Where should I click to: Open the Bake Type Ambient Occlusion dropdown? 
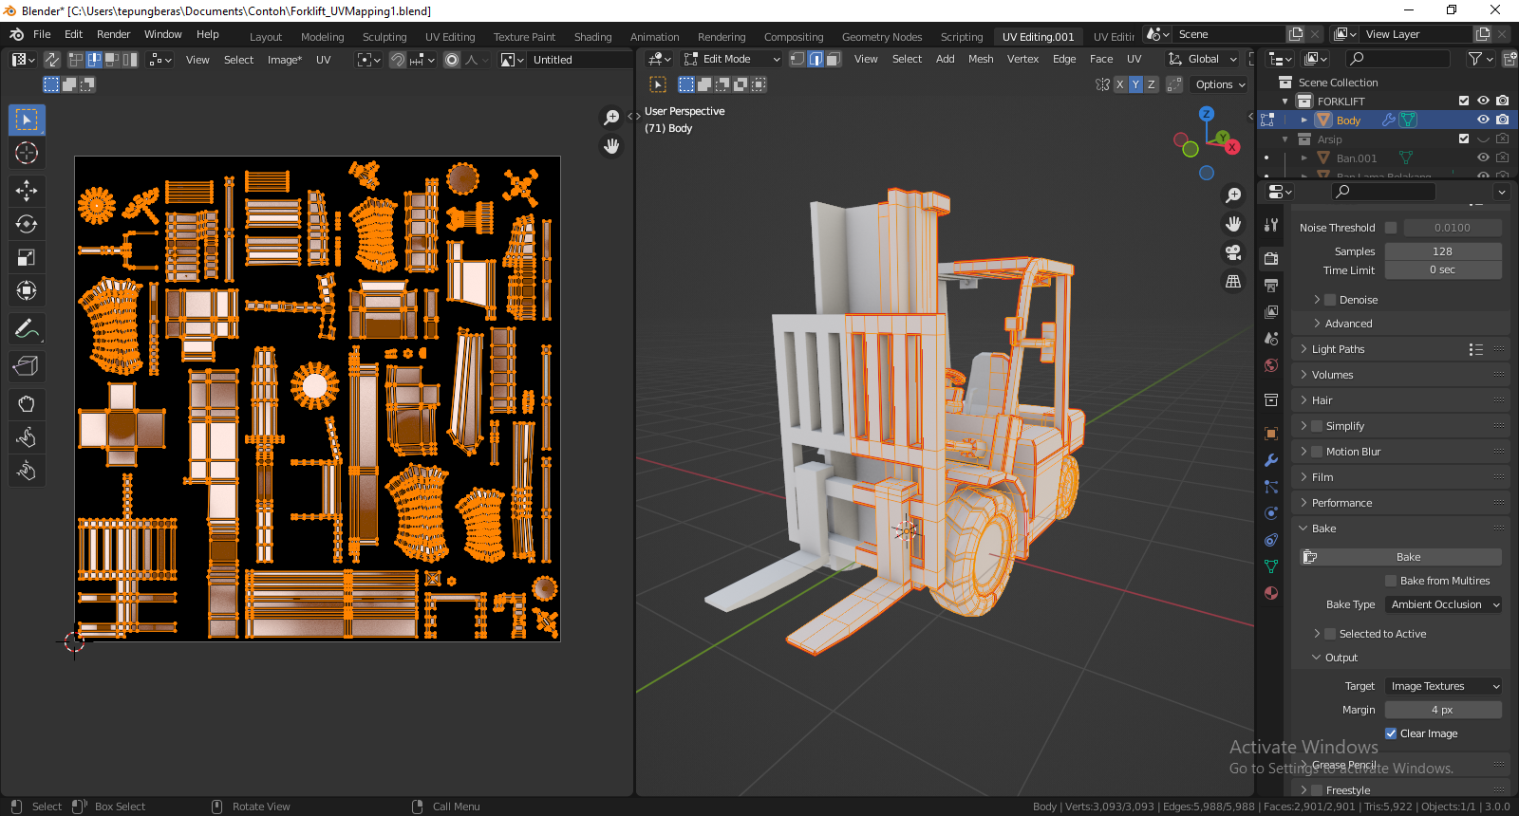click(x=1443, y=604)
